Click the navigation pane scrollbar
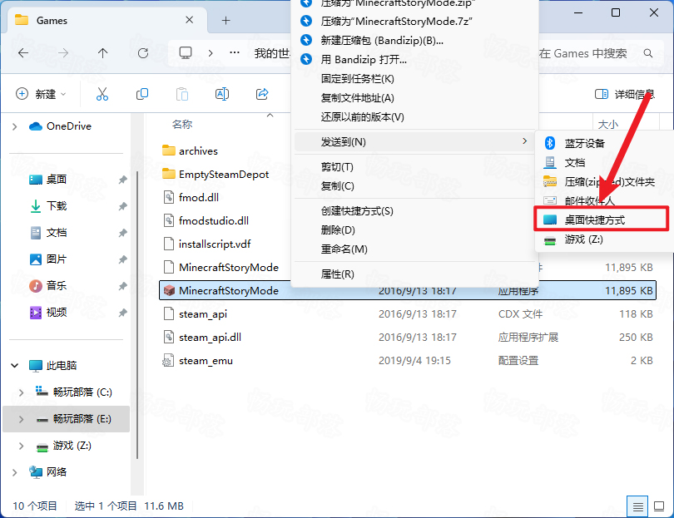The width and height of the screenshot is (674, 518). click(x=137, y=316)
